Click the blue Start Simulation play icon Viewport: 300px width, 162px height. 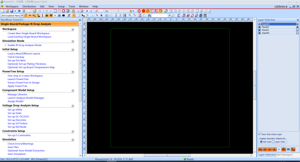coord(19,11)
